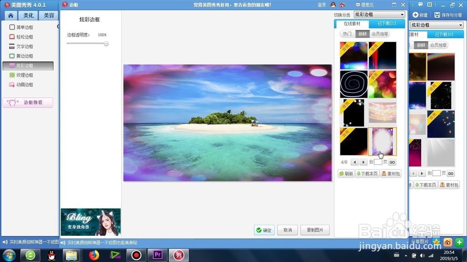Open File Explorer from the taskbar
Viewport: 467px width, 262px height.
point(71,255)
